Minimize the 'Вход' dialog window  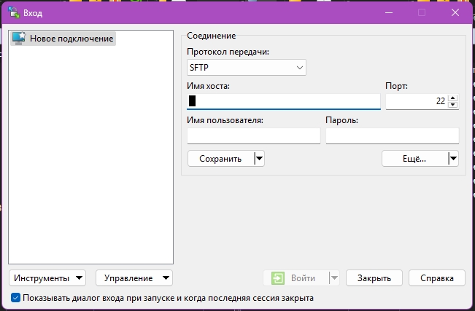pyautogui.click(x=389, y=12)
